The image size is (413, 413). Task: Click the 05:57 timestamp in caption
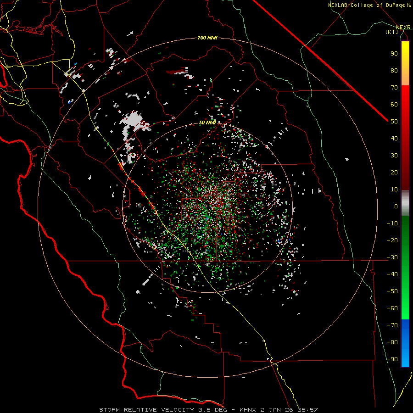point(307,410)
